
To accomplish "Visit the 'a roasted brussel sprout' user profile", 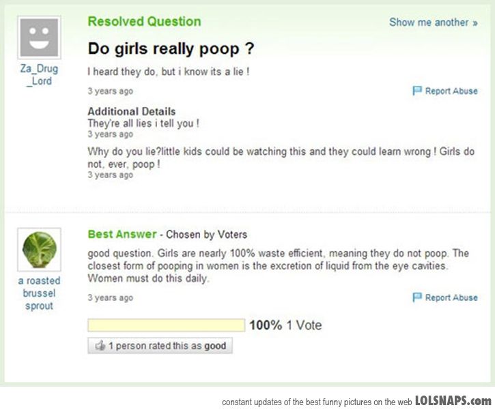I will (x=39, y=293).
